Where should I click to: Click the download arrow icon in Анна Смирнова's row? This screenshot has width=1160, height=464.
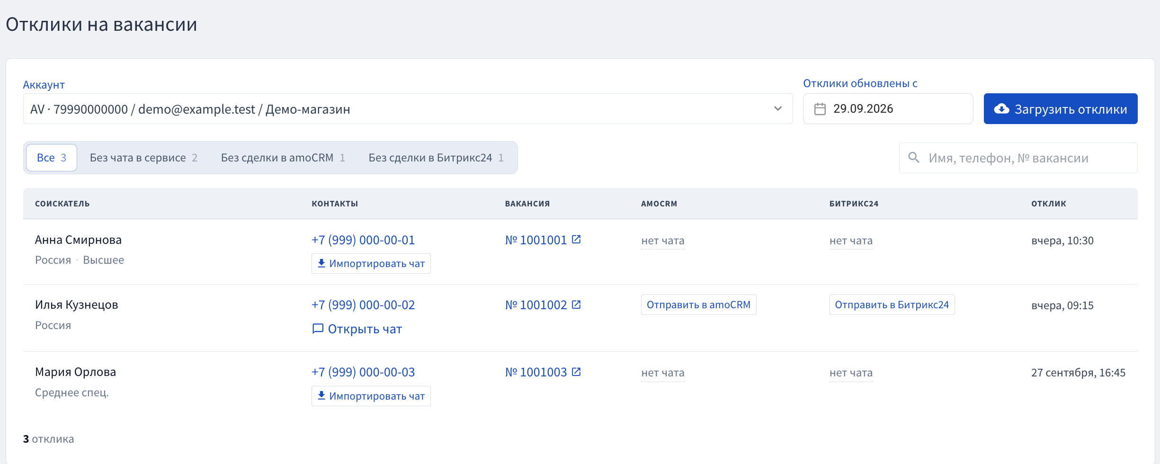coord(321,263)
